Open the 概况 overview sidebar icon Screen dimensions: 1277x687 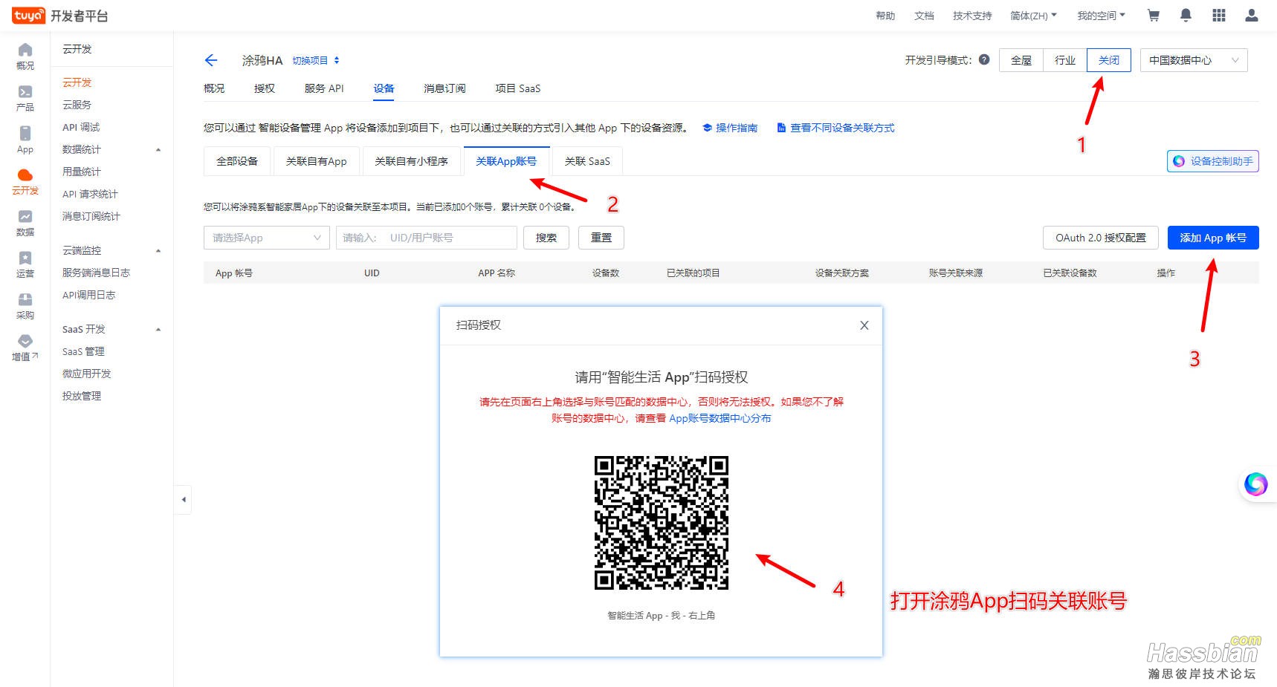tap(25, 56)
